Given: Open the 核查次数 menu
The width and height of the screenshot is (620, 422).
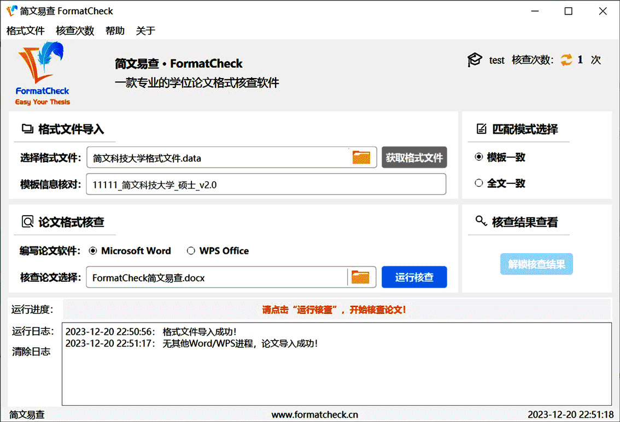Looking at the screenshot, I should [75, 31].
